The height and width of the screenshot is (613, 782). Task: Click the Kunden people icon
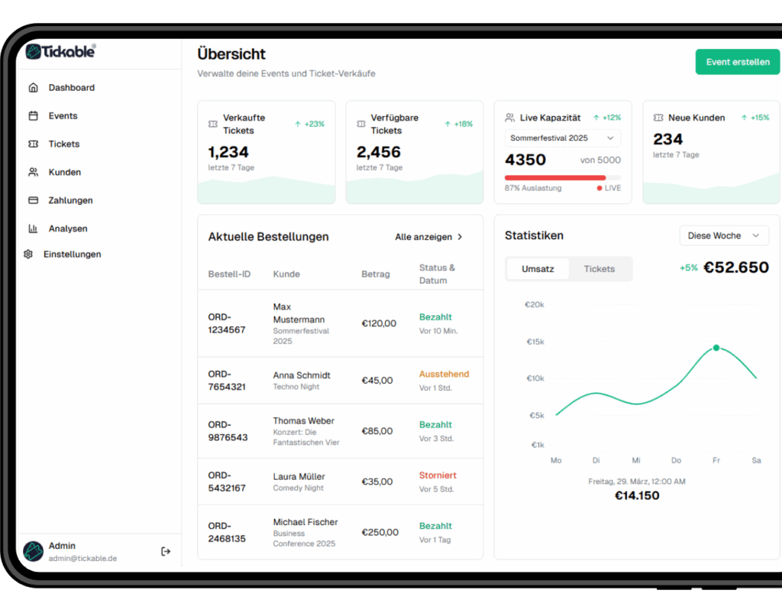pos(33,172)
